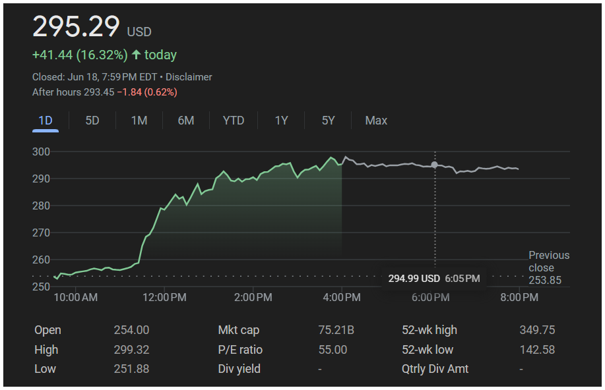Open the 1M chart range
Screen dimensions: 605x390
tap(139, 121)
